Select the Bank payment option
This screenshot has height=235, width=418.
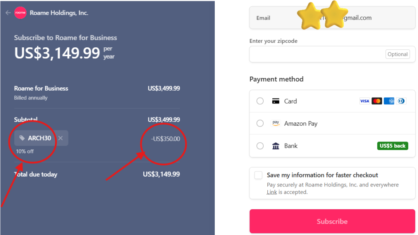[260, 146]
